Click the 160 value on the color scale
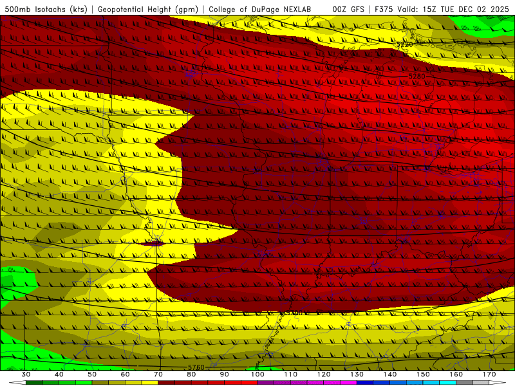Screen dimensions: 515x386 pyautogui.click(x=456, y=374)
